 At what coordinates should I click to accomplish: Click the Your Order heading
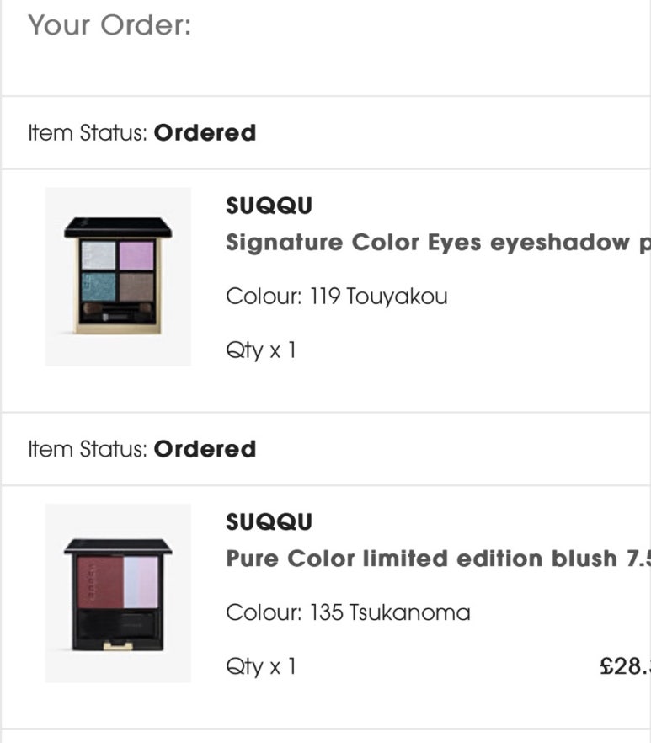(x=109, y=25)
